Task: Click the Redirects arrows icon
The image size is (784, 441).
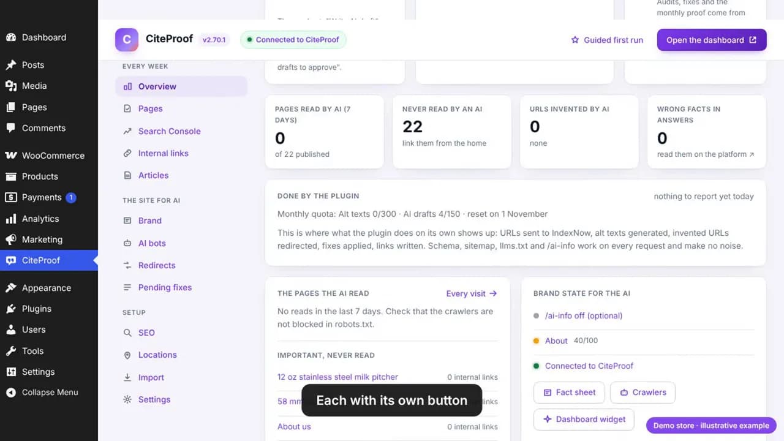Action: (127, 265)
